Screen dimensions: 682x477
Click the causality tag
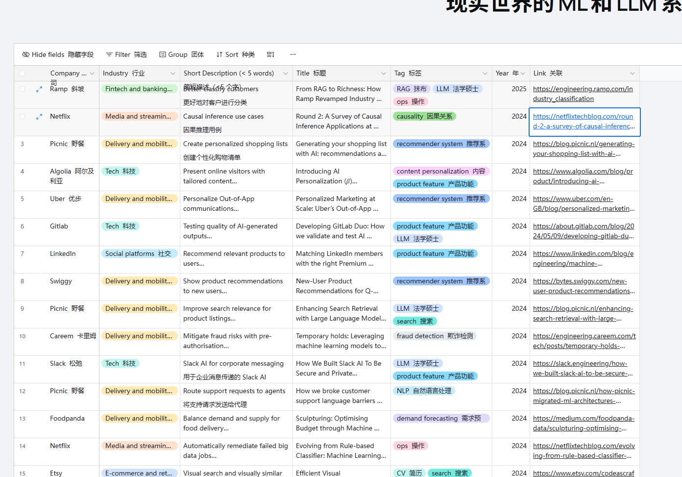(x=424, y=116)
